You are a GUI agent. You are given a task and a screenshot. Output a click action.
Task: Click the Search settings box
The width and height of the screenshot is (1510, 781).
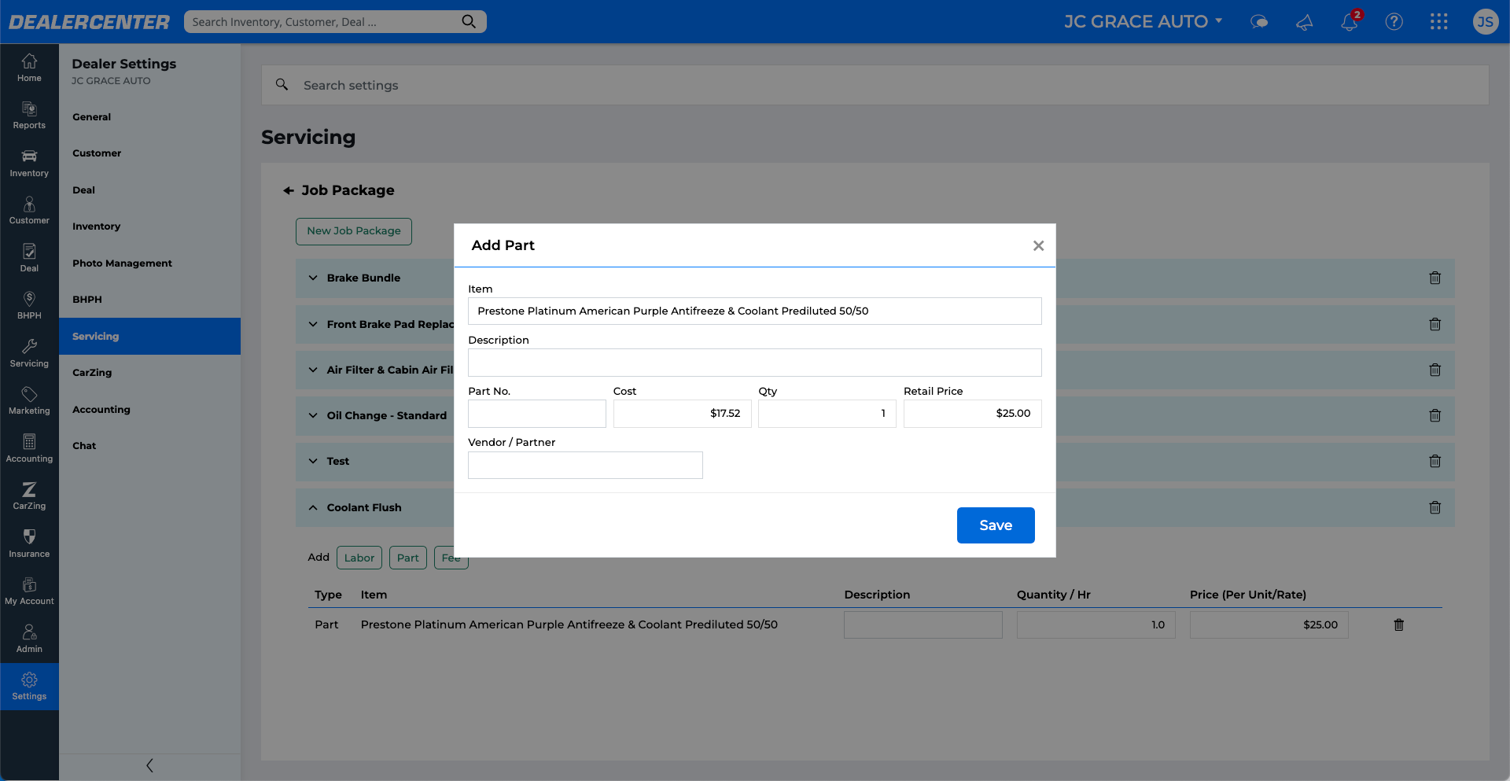pos(875,85)
